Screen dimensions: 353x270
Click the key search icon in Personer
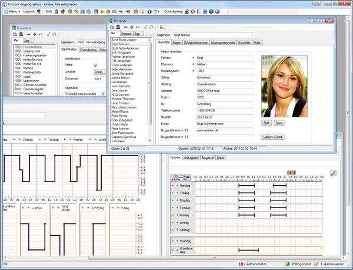(161, 27)
